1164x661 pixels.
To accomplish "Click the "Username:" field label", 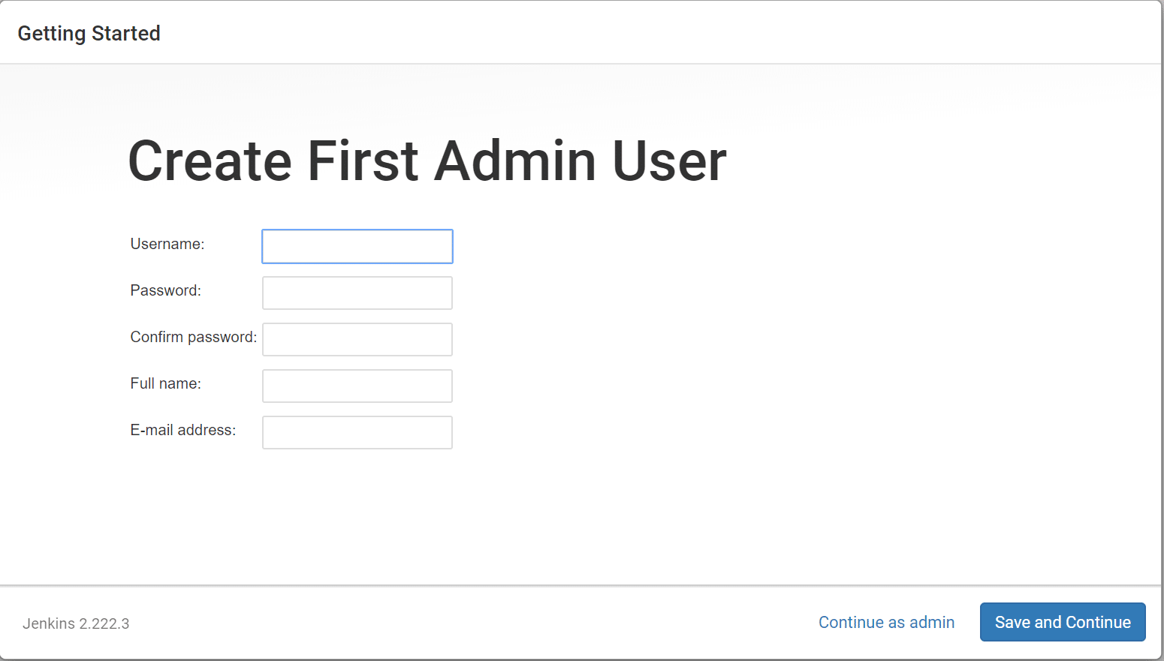I will 167,244.
